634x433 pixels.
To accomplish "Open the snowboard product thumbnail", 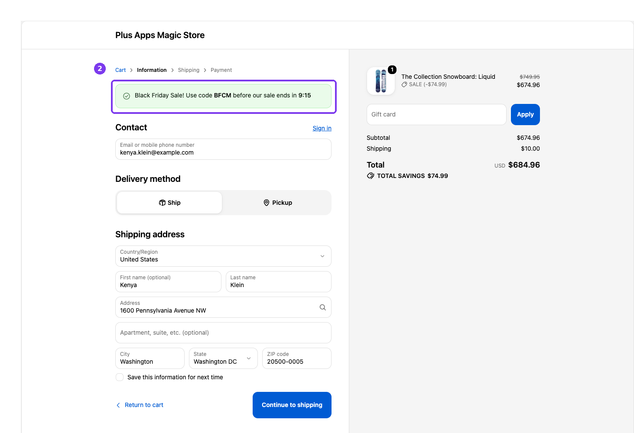I will [x=380, y=81].
